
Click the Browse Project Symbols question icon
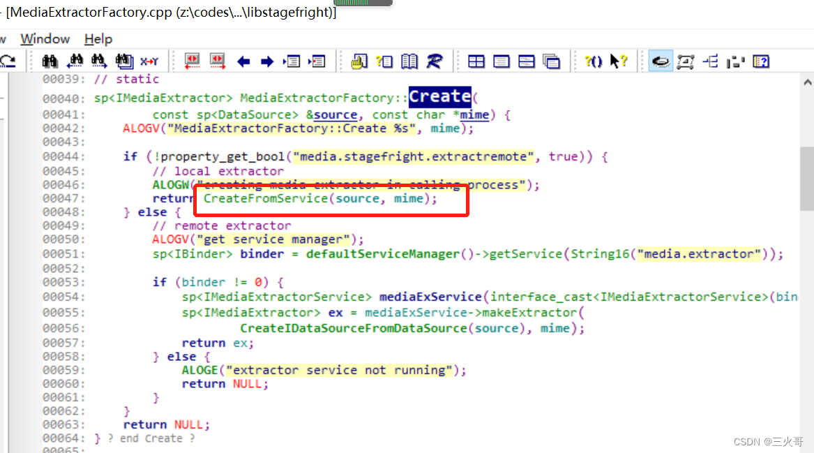(x=384, y=61)
